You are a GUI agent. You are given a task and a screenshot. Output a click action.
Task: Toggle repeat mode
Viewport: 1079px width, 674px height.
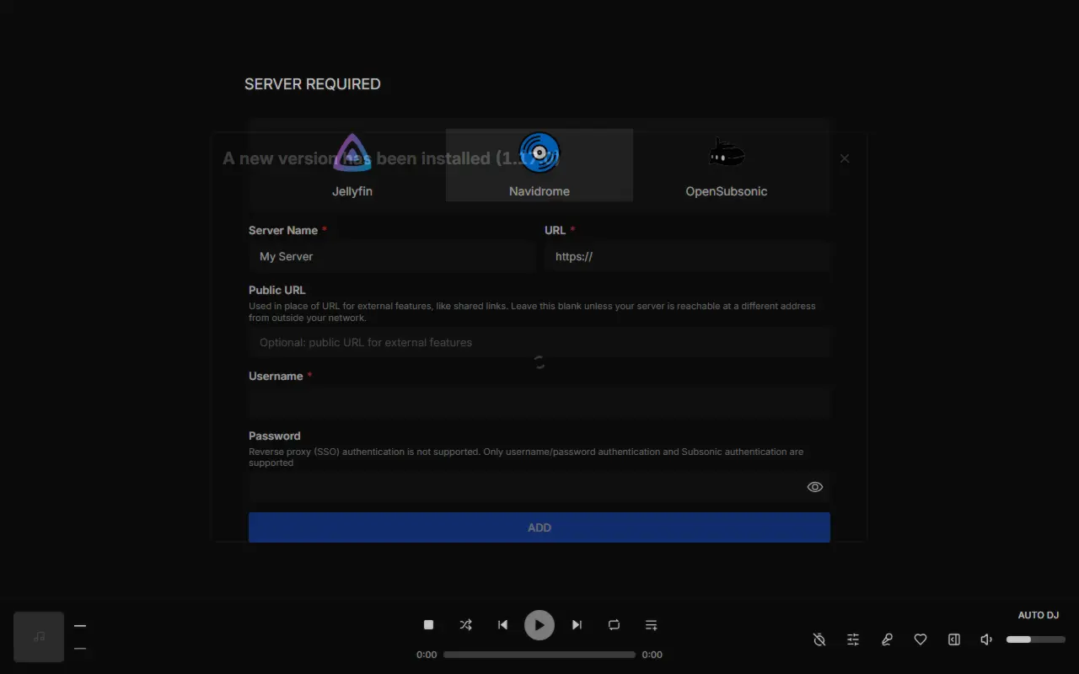614,625
